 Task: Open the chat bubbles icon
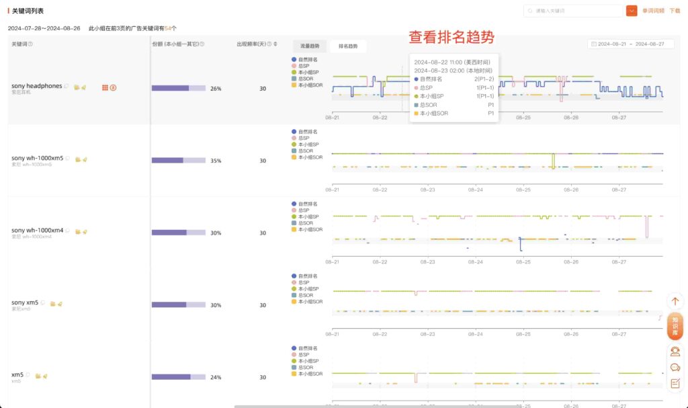[x=675, y=367]
